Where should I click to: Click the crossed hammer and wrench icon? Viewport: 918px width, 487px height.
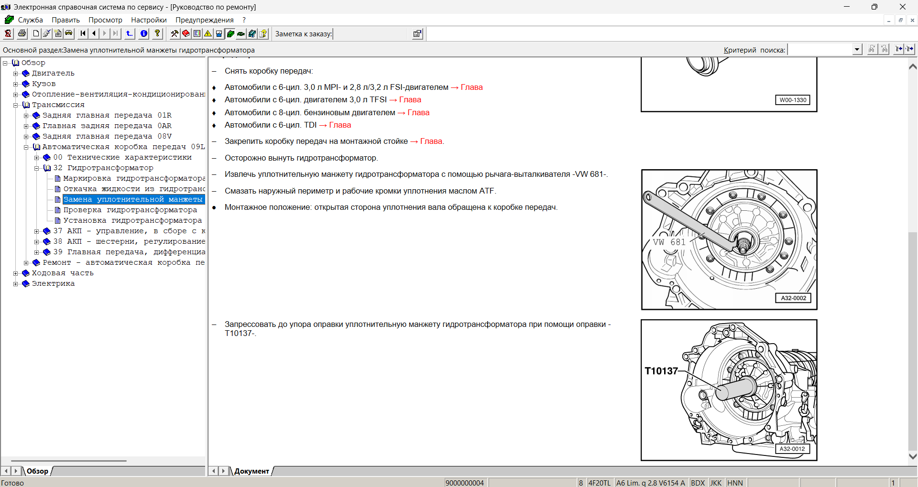(x=175, y=33)
